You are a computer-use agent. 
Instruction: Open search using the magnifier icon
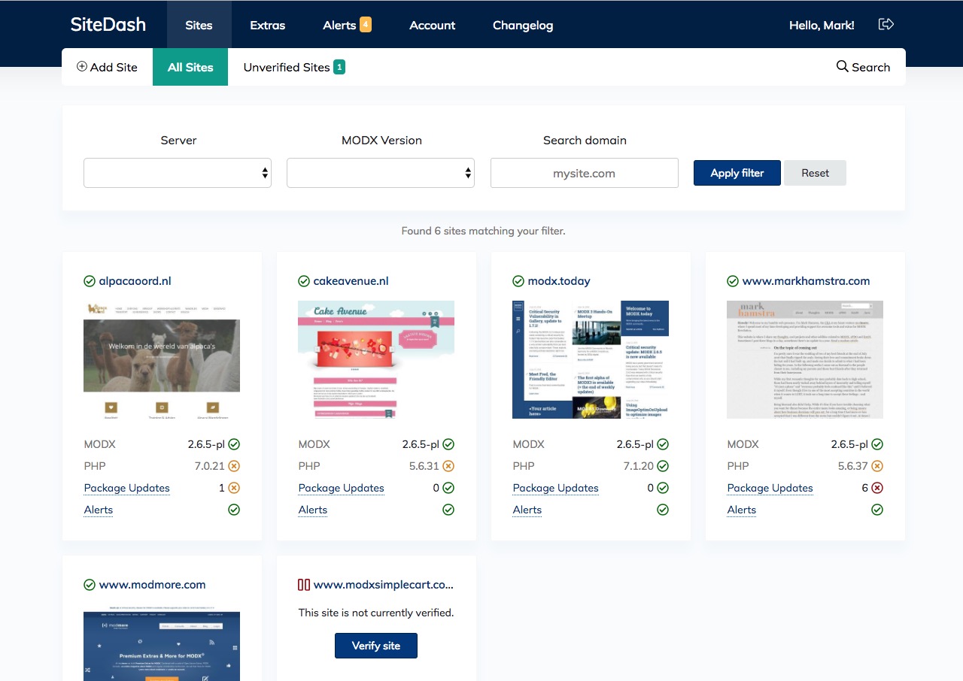(842, 66)
